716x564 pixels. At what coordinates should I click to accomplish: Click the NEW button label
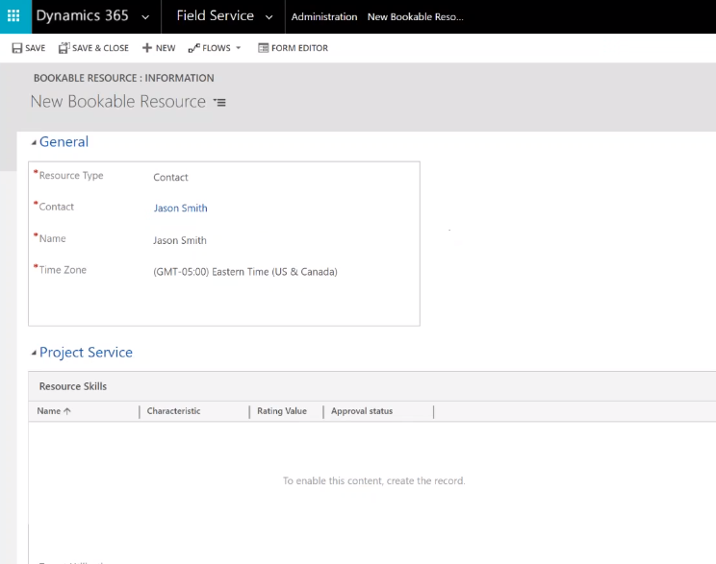click(x=166, y=48)
